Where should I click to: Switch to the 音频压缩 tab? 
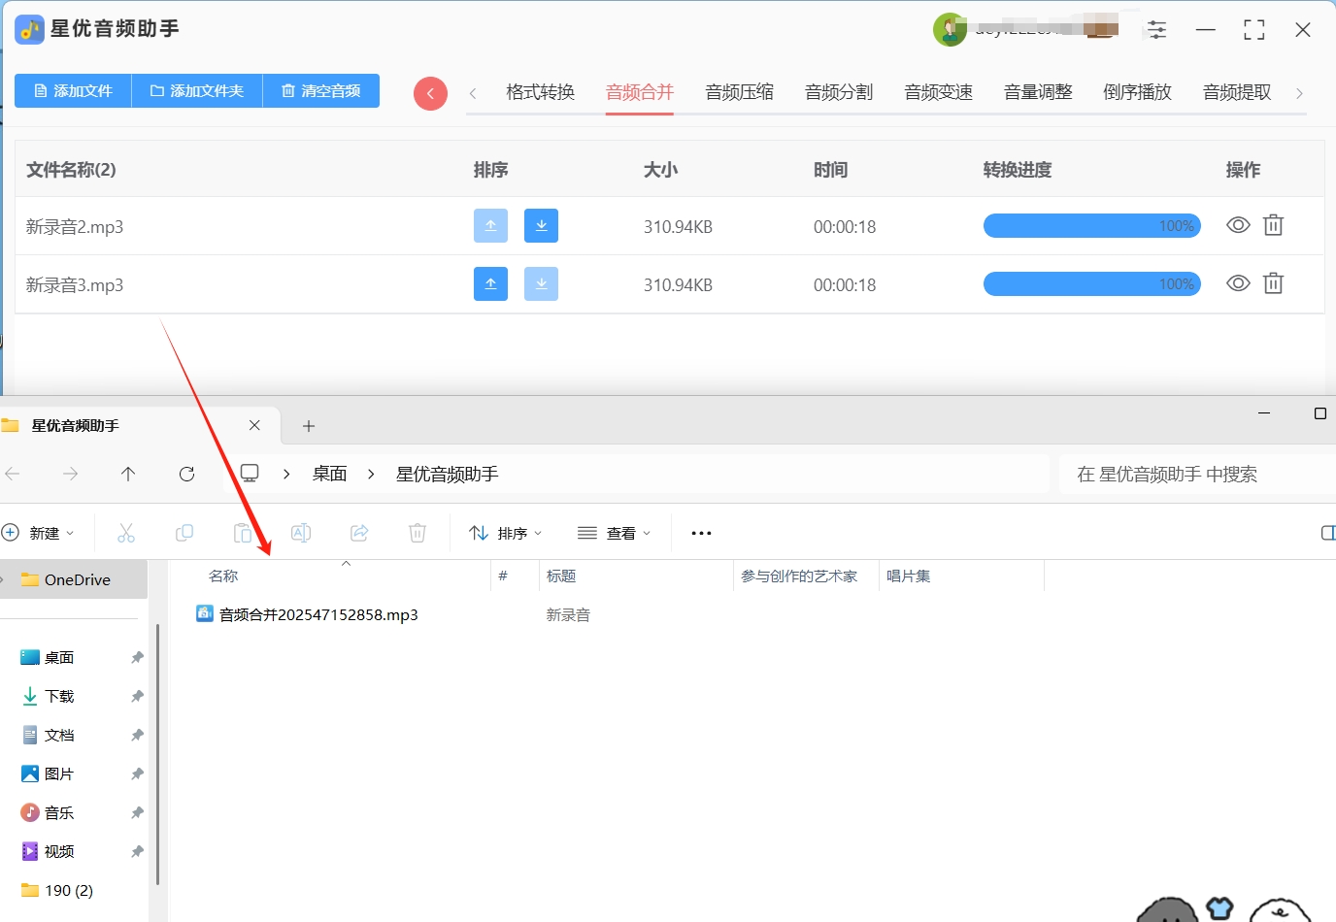click(x=740, y=92)
